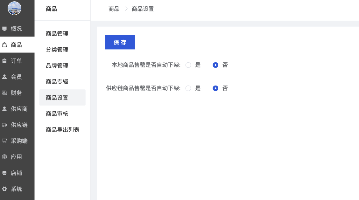Click the person icon beside 会员
Screen dimensions: 359x200
(4, 77)
